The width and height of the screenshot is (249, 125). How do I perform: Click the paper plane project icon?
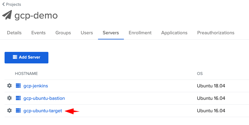pos(7,15)
